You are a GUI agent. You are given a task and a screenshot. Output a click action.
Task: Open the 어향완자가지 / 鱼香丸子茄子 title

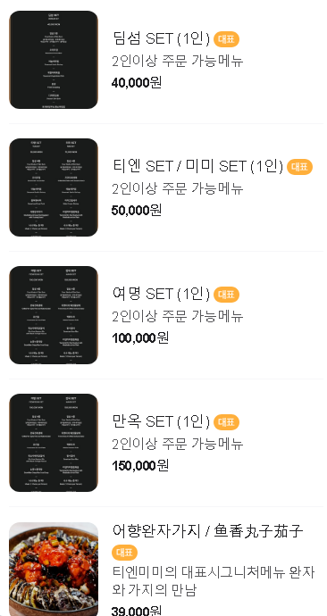point(207,531)
